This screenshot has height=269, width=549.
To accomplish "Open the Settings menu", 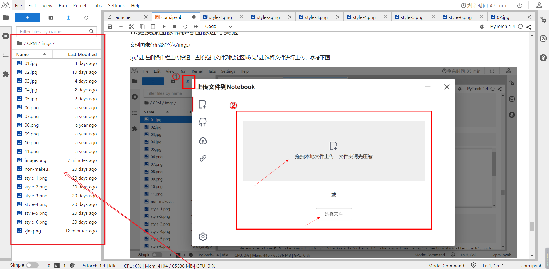I will (116, 5).
